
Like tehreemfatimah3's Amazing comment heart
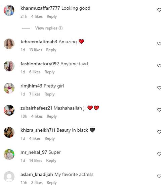[159, 44]
